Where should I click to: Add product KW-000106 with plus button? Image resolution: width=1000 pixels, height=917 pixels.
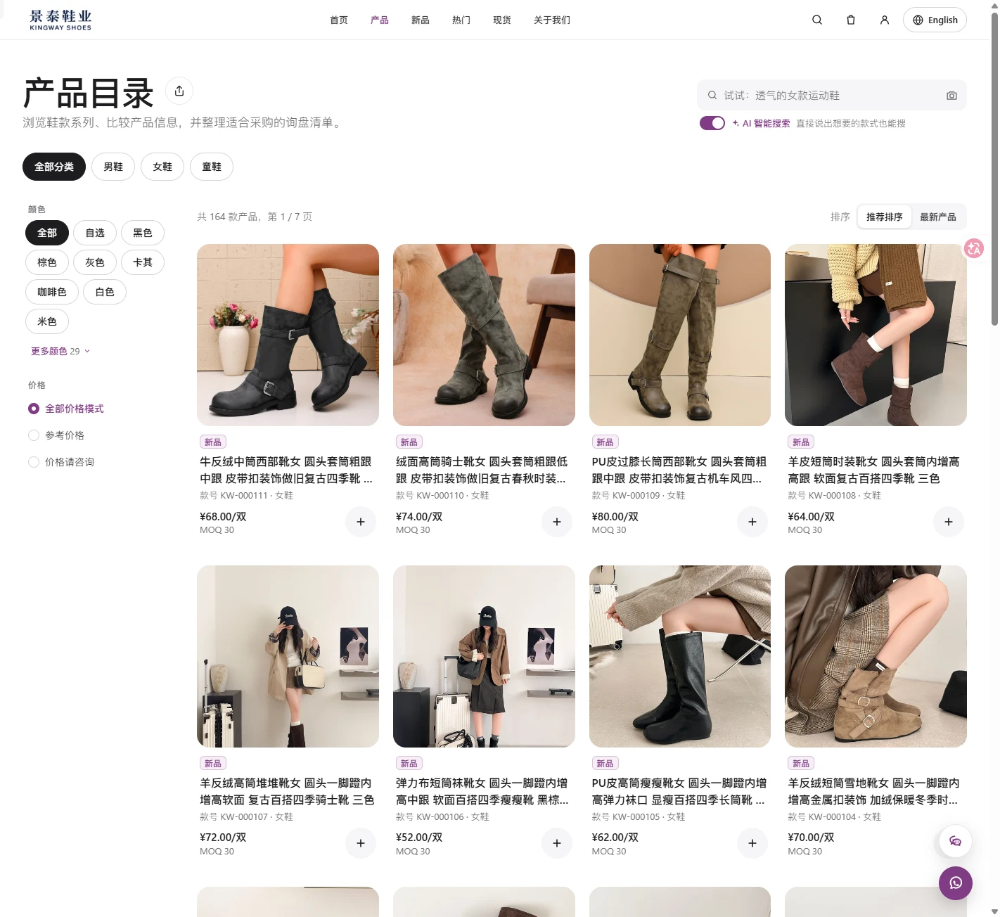(x=557, y=843)
